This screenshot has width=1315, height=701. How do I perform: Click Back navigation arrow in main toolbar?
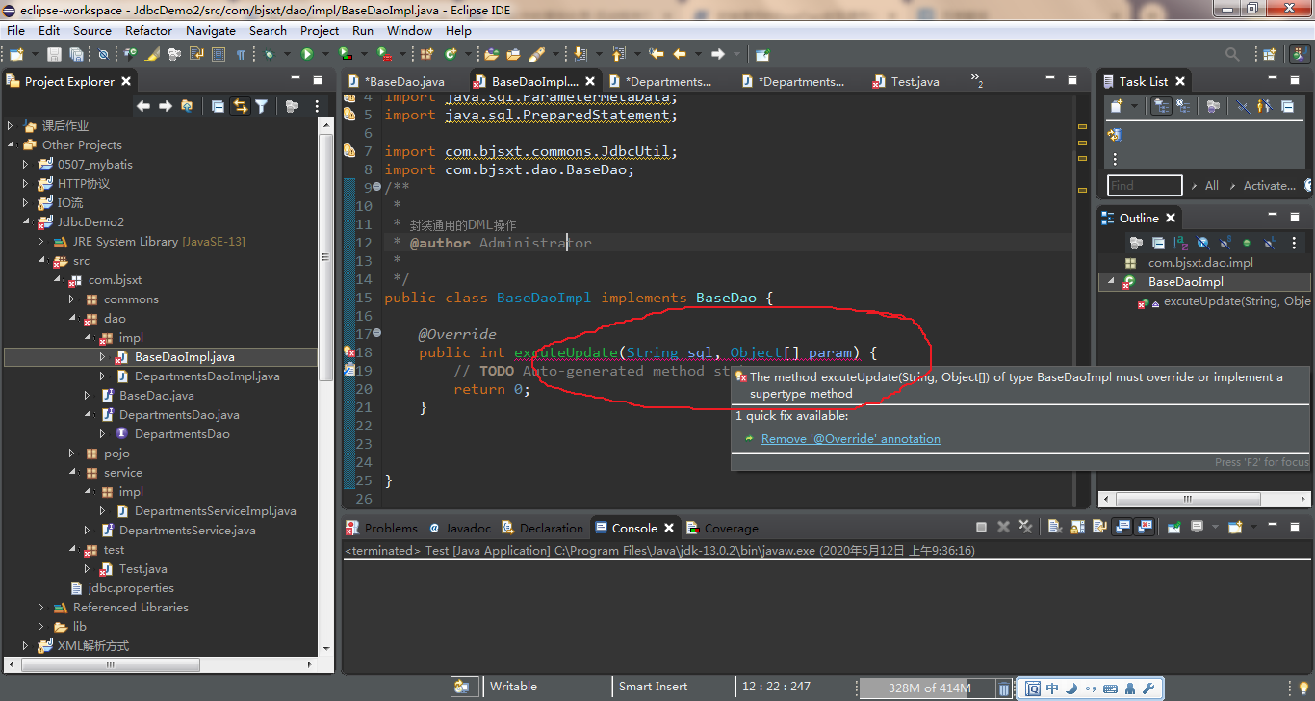tap(680, 54)
